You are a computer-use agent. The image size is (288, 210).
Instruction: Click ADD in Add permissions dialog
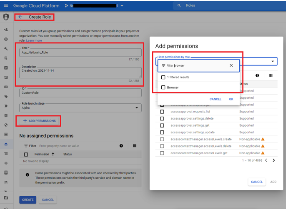point(273,182)
